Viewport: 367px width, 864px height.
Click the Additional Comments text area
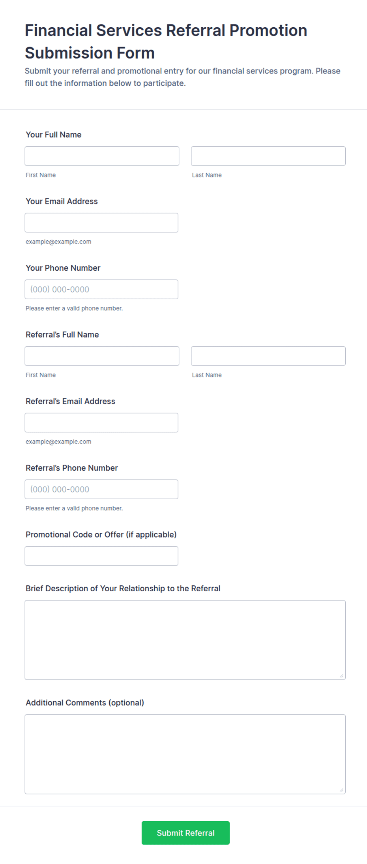(x=185, y=754)
